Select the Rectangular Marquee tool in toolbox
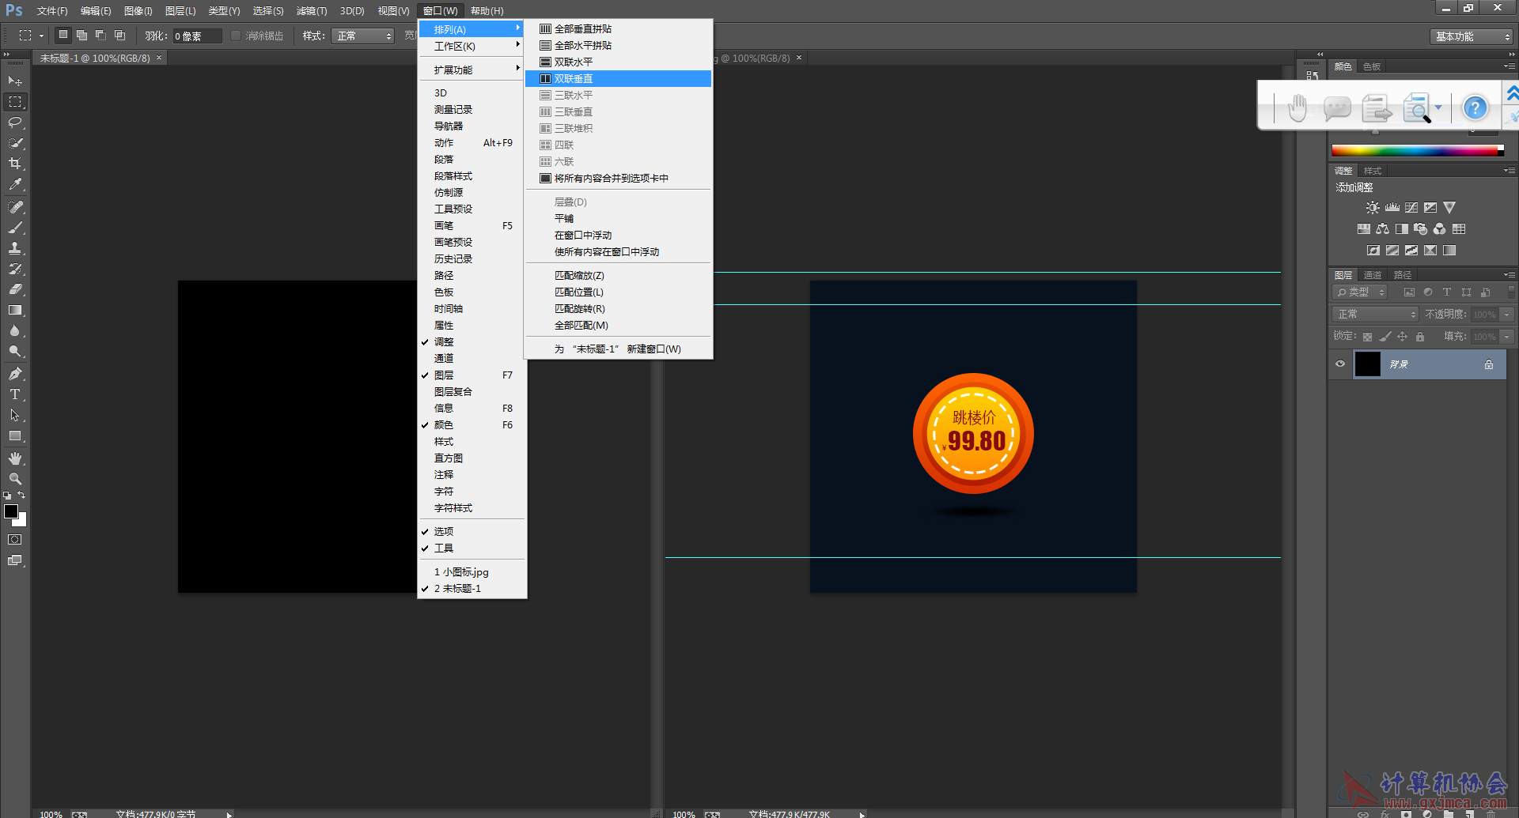The image size is (1519, 818). tap(15, 102)
